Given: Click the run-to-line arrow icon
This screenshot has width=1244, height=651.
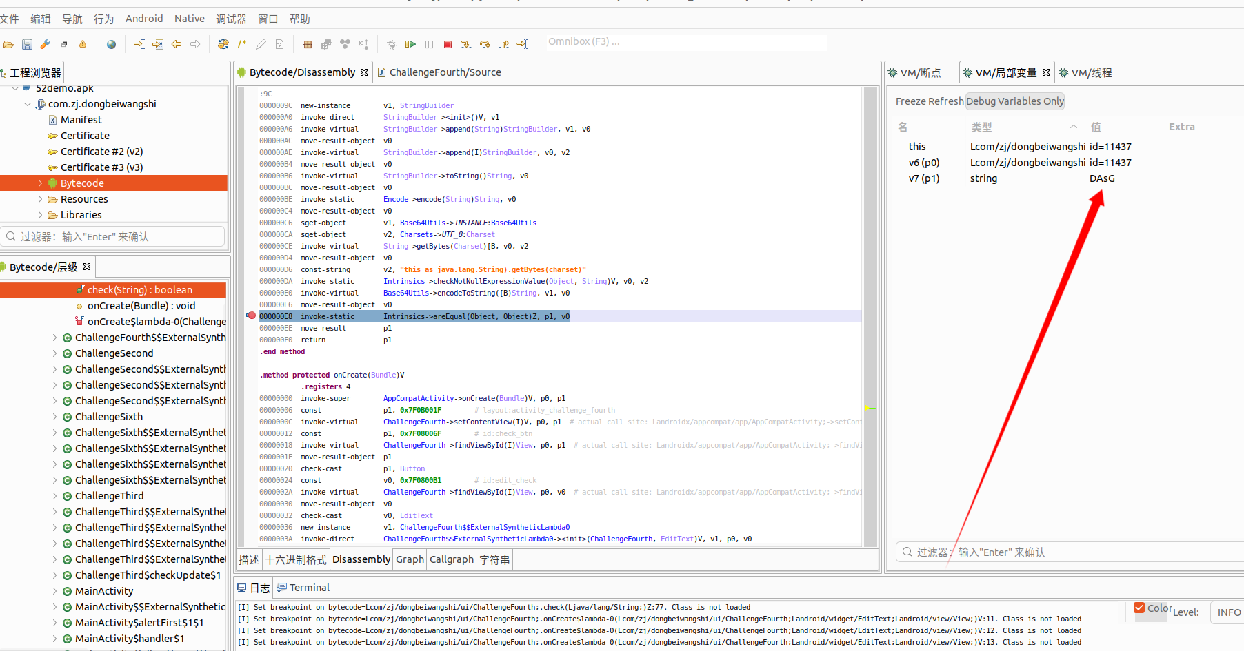Looking at the screenshot, I should coord(522,44).
